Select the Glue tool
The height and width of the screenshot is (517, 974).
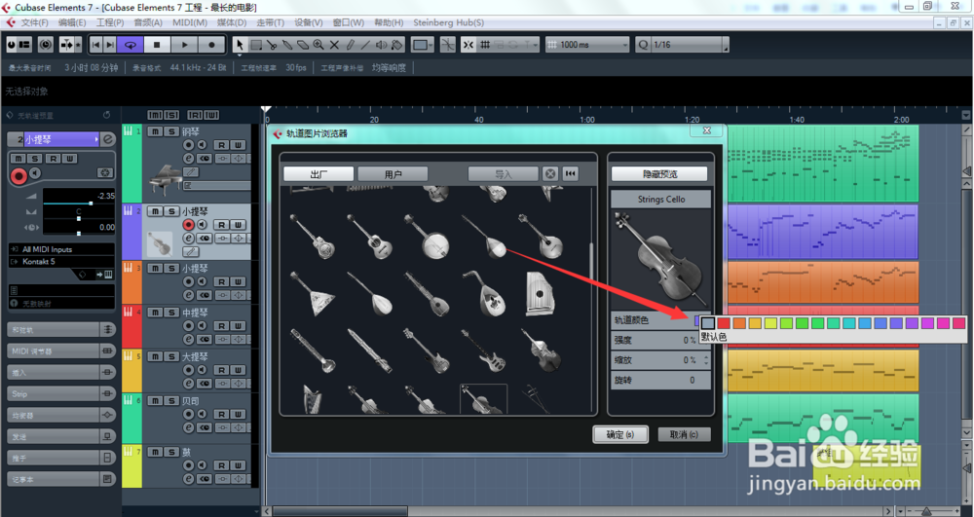tap(287, 45)
